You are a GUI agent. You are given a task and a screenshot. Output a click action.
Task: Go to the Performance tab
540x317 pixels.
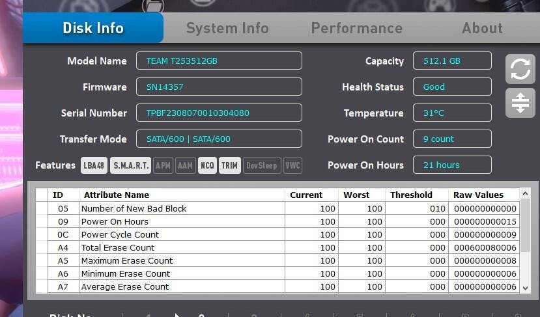(x=357, y=28)
